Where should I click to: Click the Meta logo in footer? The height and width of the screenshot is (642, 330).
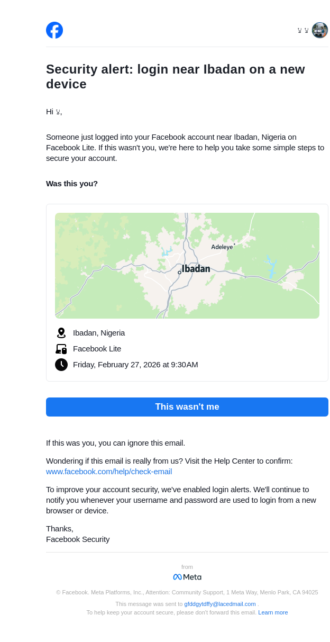pyautogui.click(x=187, y=577)
